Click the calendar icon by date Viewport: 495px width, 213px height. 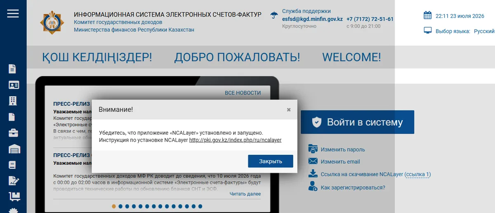[428, 15]
